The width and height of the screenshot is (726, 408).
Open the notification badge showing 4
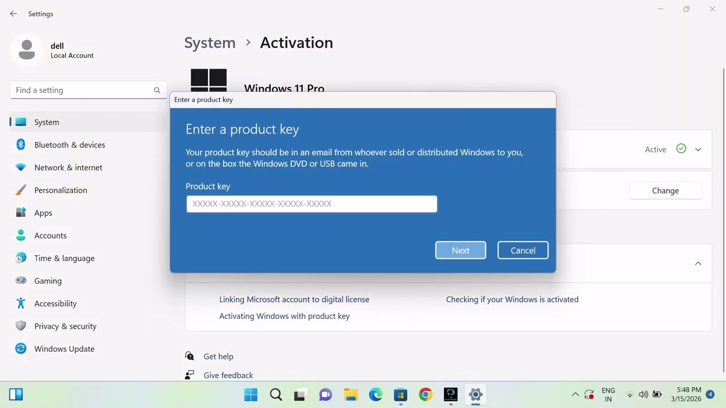710,394
